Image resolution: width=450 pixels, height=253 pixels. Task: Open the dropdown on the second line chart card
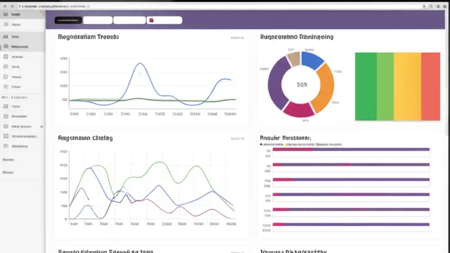[x=238, y=138]
